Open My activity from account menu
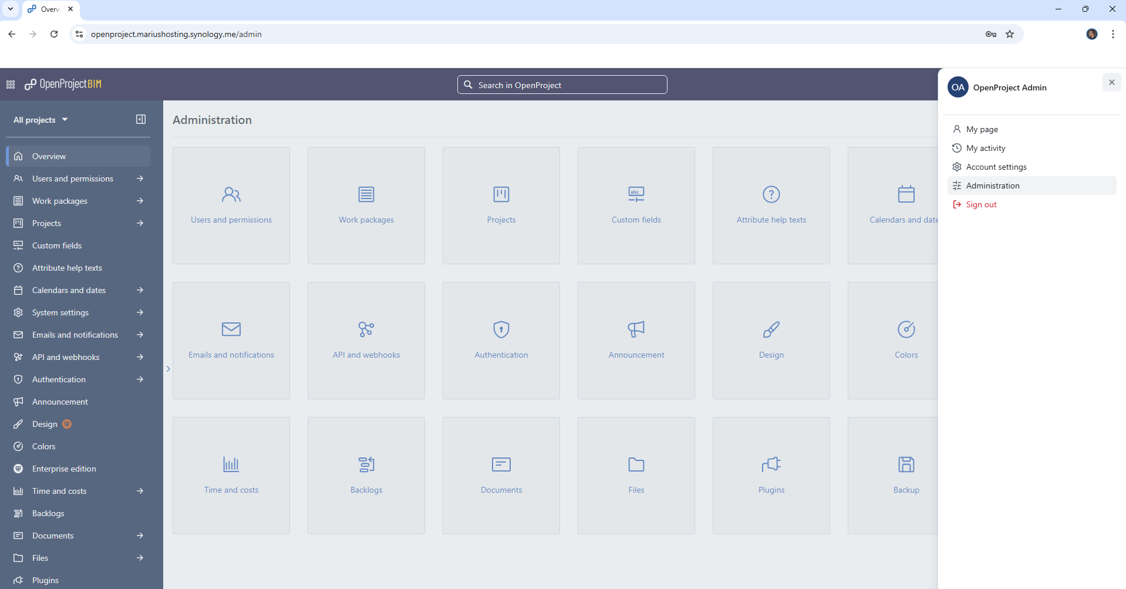The height and width of the screenshot is (589, 1126). pos(986,147)
